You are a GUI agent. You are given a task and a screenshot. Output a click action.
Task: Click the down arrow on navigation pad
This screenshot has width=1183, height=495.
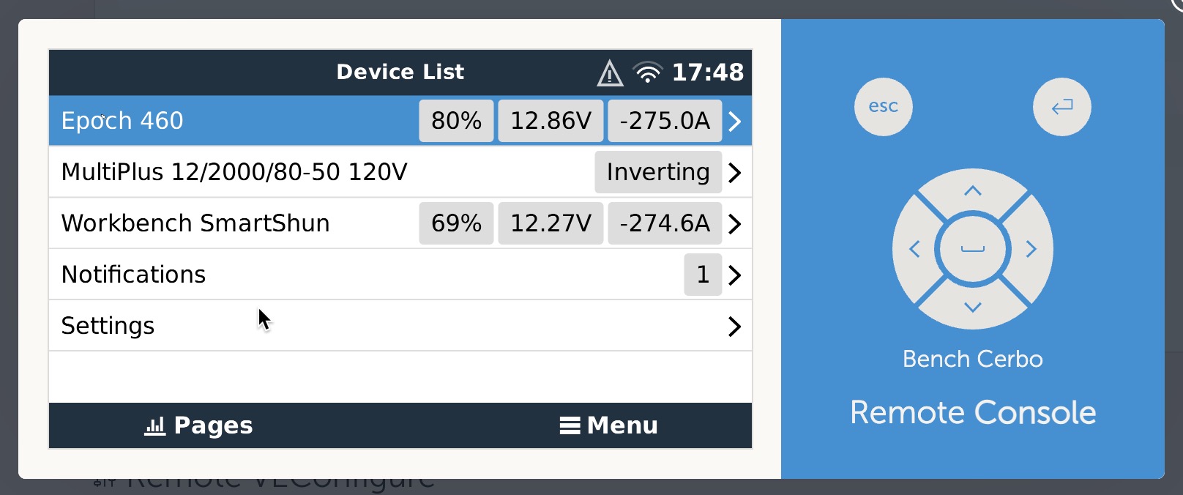(972, 307)
